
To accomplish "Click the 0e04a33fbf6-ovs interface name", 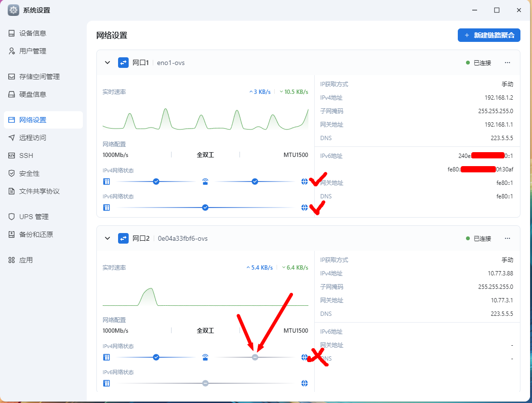I will (x=183, y=238).
